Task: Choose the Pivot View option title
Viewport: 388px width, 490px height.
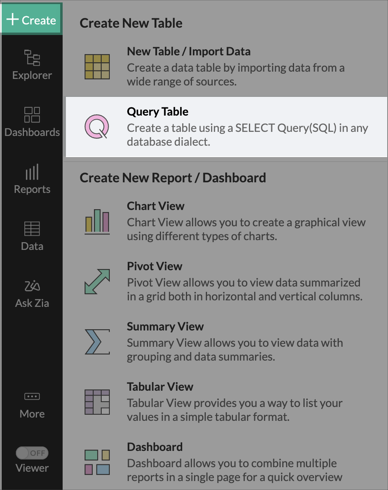Action: (x=155, y=266)
